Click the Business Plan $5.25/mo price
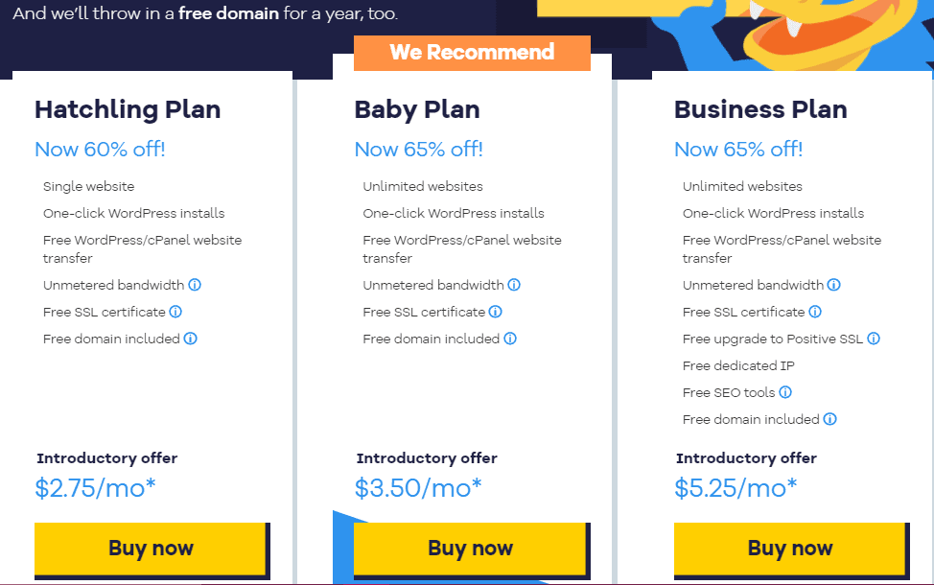The width and height of the screenshot is (934, 585). pyautogui.click(x=736, y=488)
